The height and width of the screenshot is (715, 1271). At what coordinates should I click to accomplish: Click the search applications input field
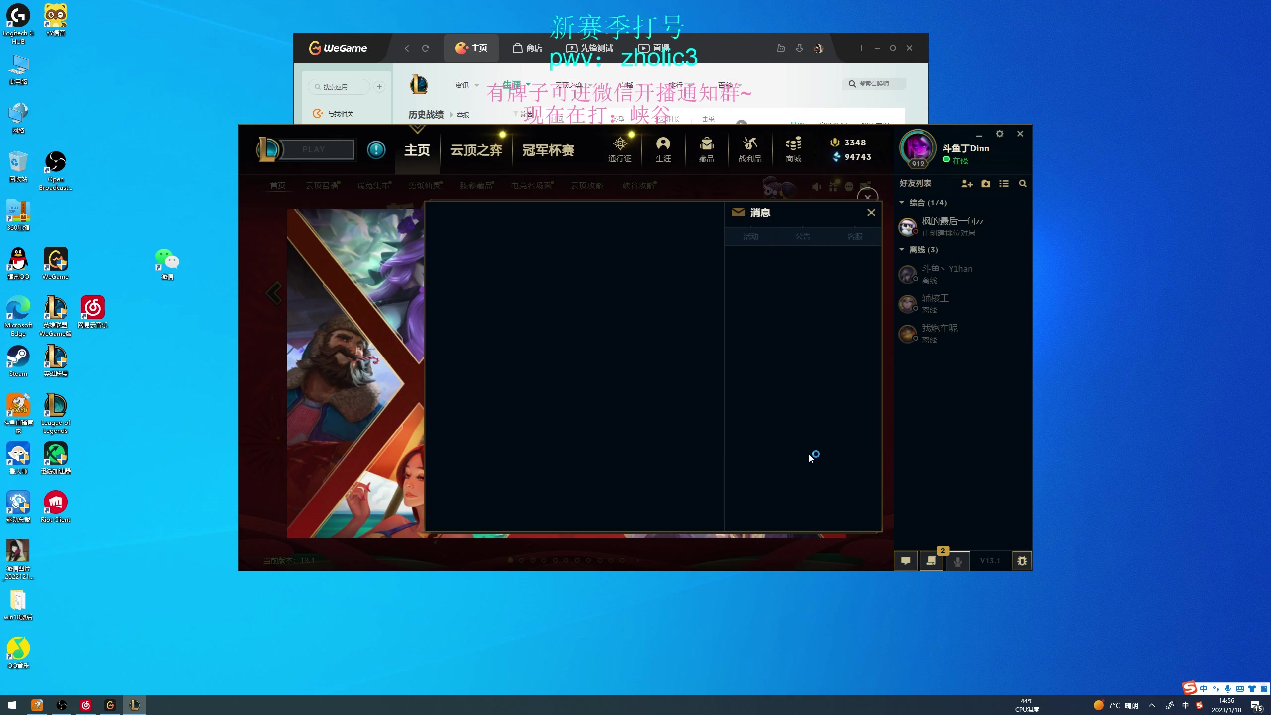[340, 86]
